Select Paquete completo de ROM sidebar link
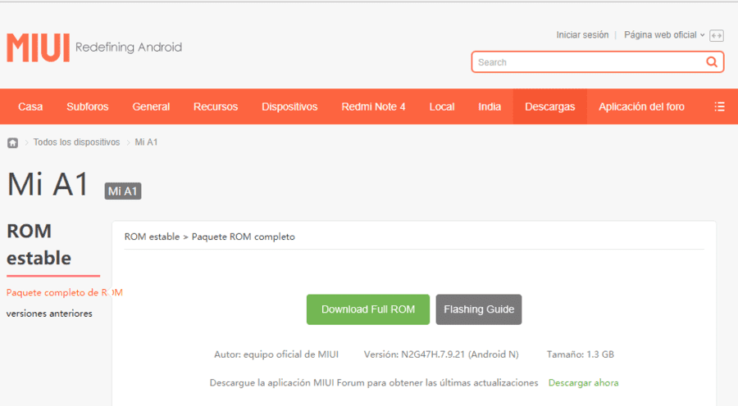738x406 pixels. [65, 292]
